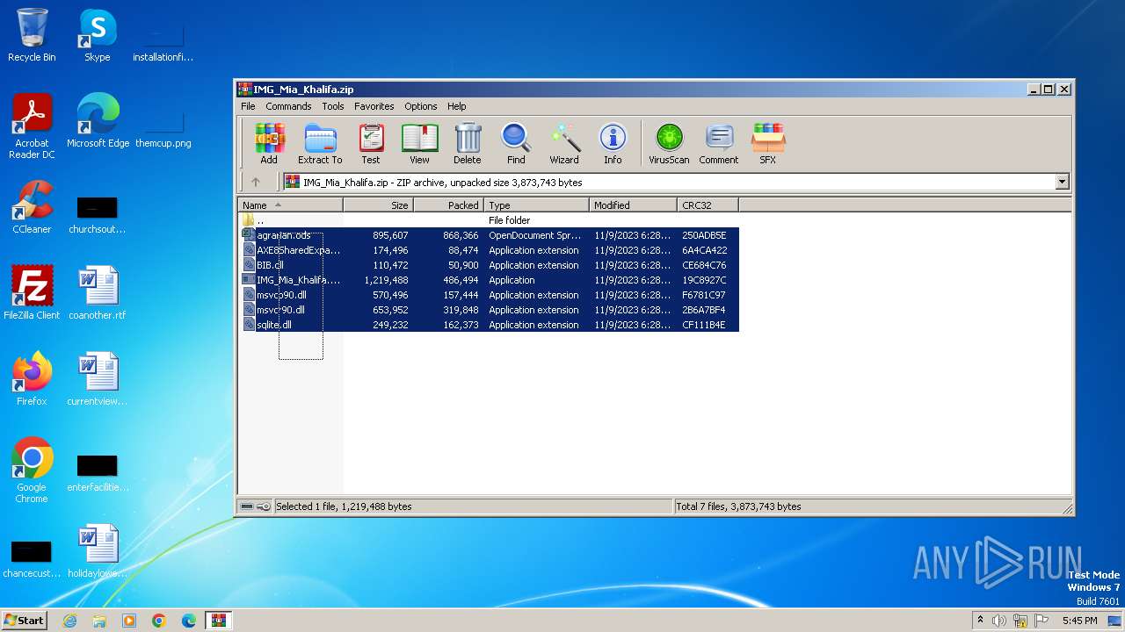Open the Tools menu
1125x632 pixels.
tap(333, 106)
